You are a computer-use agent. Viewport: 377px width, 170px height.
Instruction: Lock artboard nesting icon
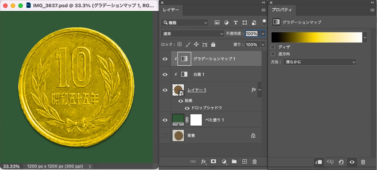coord(205,44)
